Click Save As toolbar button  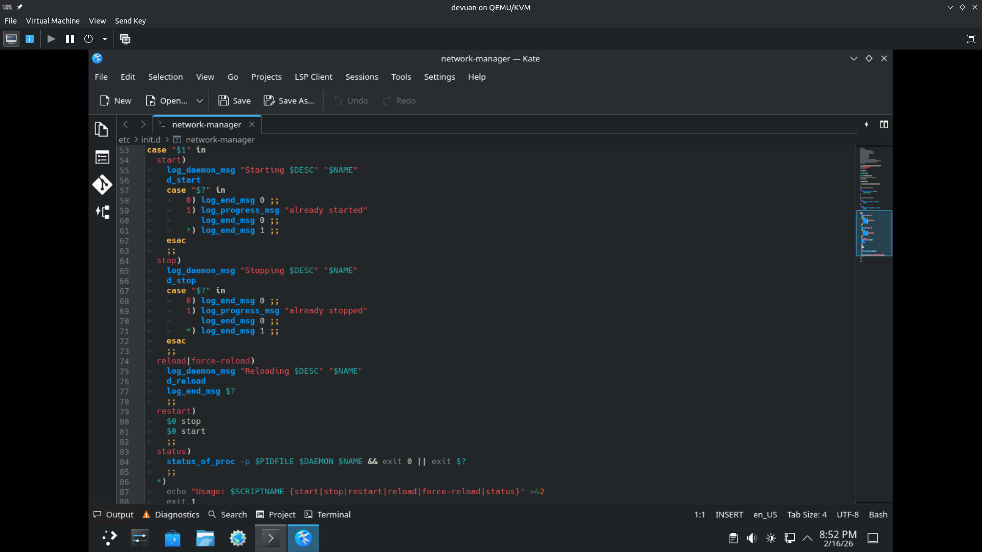[289, 101]
